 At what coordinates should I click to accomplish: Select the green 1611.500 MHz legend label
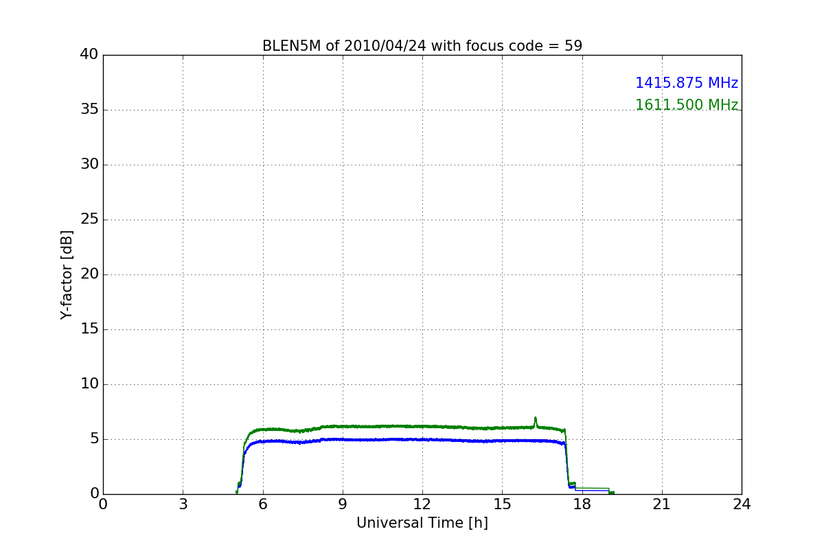click(687, 105)
